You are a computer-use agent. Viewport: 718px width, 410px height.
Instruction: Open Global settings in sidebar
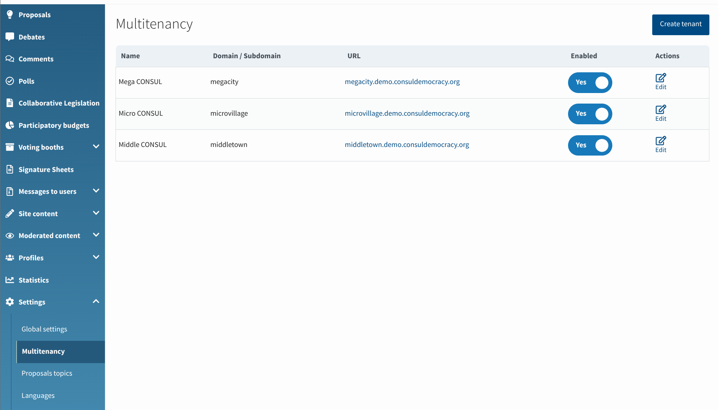pos(44,329)
